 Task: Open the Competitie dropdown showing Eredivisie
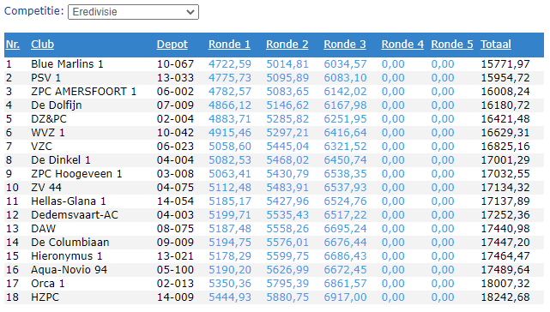(133, 12)
